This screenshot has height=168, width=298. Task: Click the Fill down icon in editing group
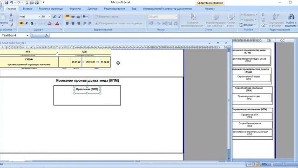[263, 20]
